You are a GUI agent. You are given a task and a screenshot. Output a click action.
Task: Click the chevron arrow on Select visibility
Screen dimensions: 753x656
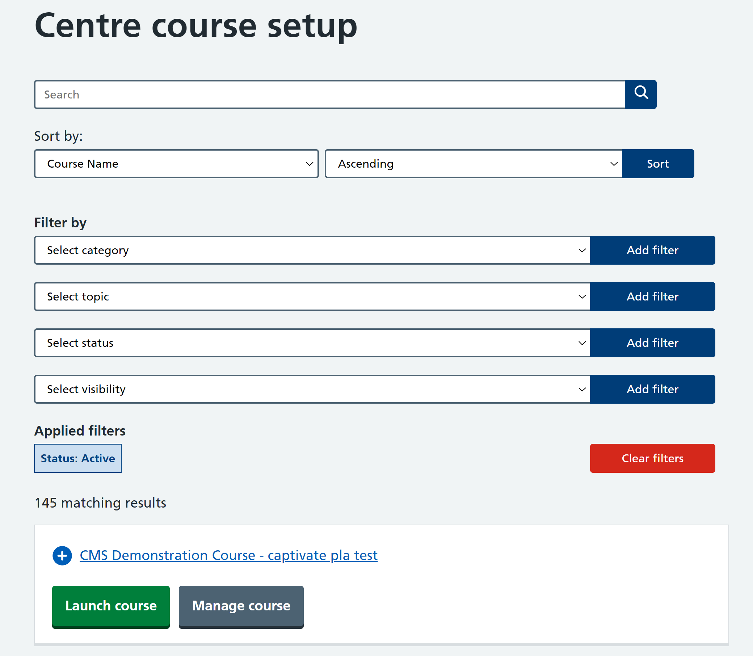click(582, 390)
